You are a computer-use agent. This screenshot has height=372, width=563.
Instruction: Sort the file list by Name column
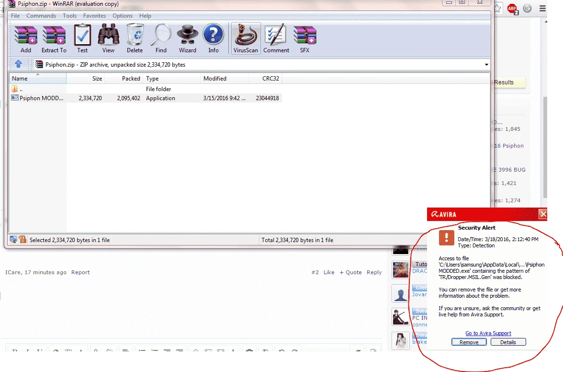coord(37,78)
